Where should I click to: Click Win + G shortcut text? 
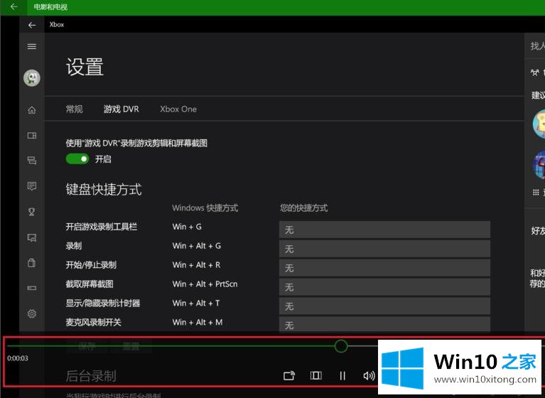187,227
